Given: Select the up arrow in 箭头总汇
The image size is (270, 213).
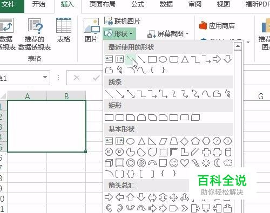Looking at the screenshot, I should click(x=131, y=197).
